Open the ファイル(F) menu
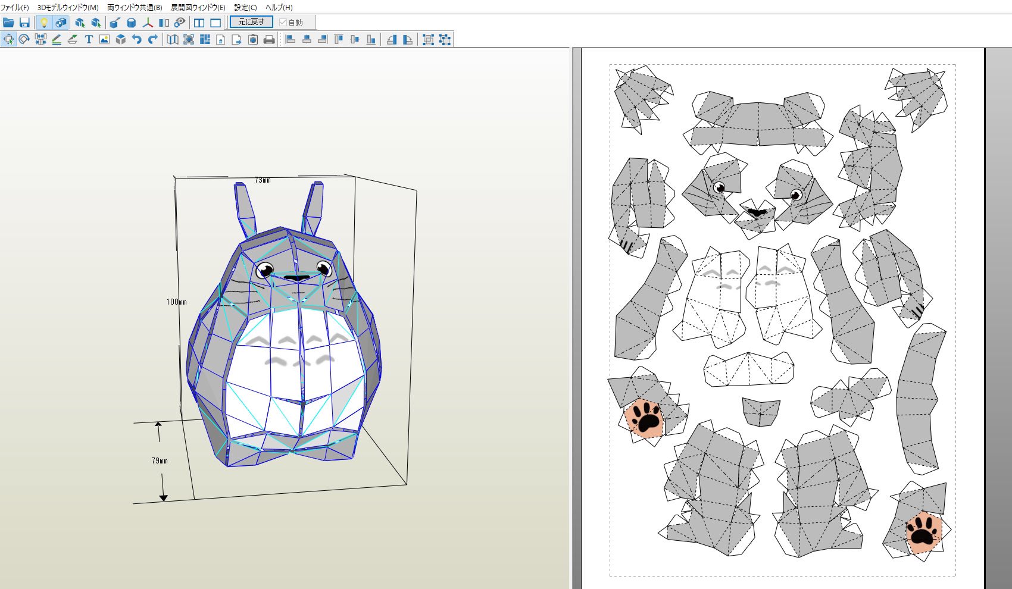 (15, 7)
